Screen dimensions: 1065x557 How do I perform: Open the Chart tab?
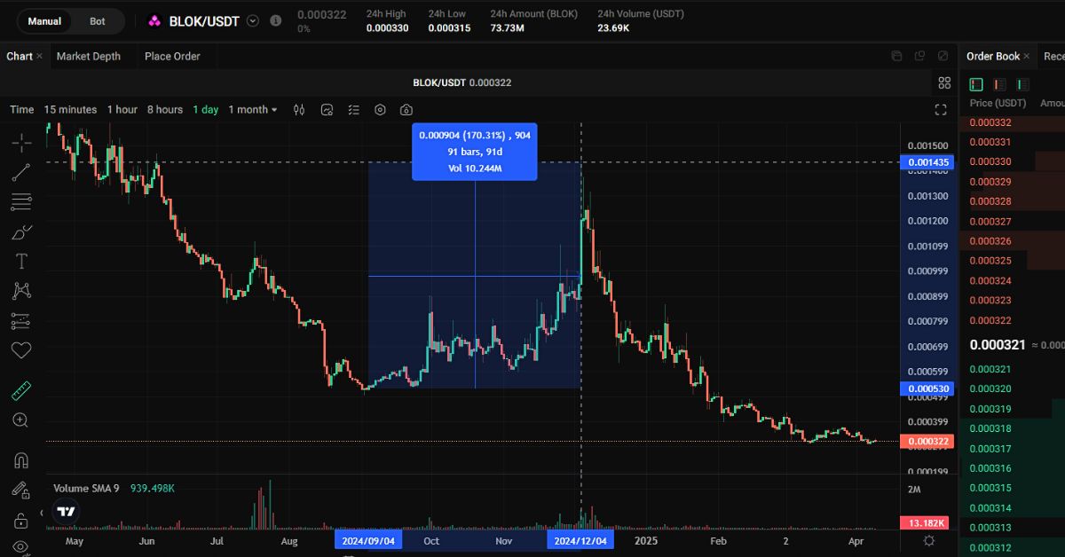[x=20, y=56]
